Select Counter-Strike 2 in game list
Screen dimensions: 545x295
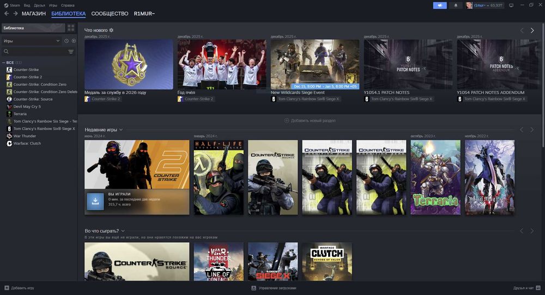click(27, 77)
